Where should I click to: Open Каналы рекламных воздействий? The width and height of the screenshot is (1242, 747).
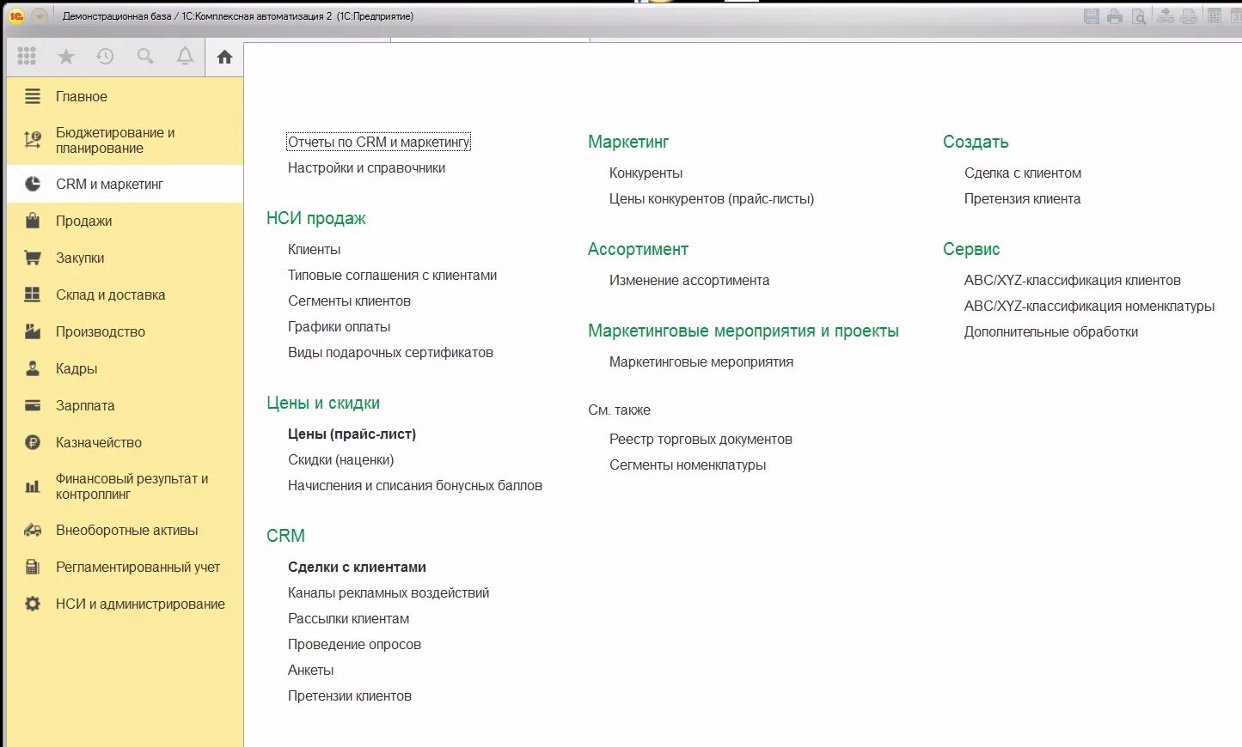389,592
